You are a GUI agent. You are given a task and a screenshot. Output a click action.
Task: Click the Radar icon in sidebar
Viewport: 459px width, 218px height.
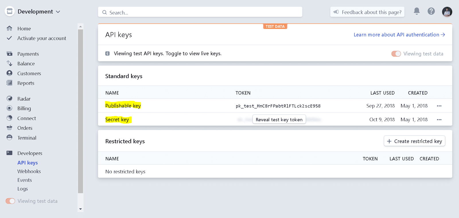(9, 99)
